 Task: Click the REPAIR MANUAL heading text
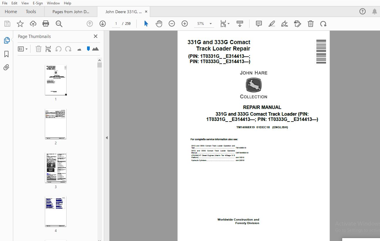(262, 107)
